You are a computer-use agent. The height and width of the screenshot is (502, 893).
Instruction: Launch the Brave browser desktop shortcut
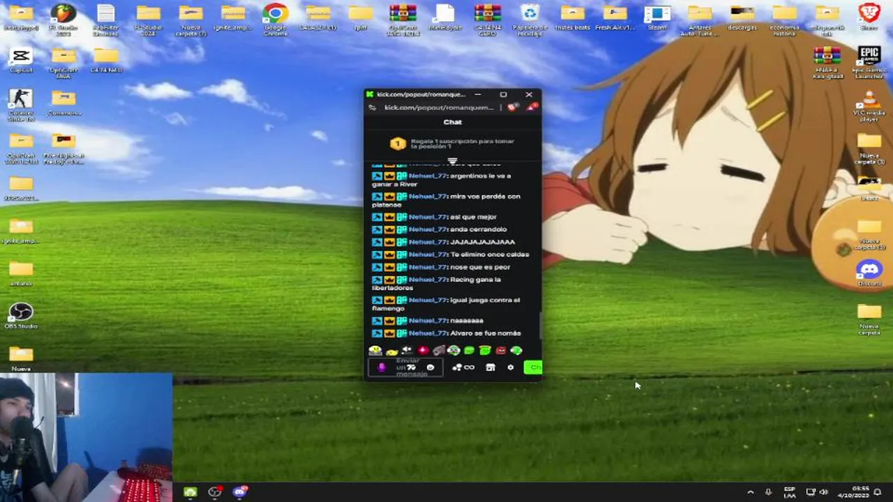pos(869,17)
